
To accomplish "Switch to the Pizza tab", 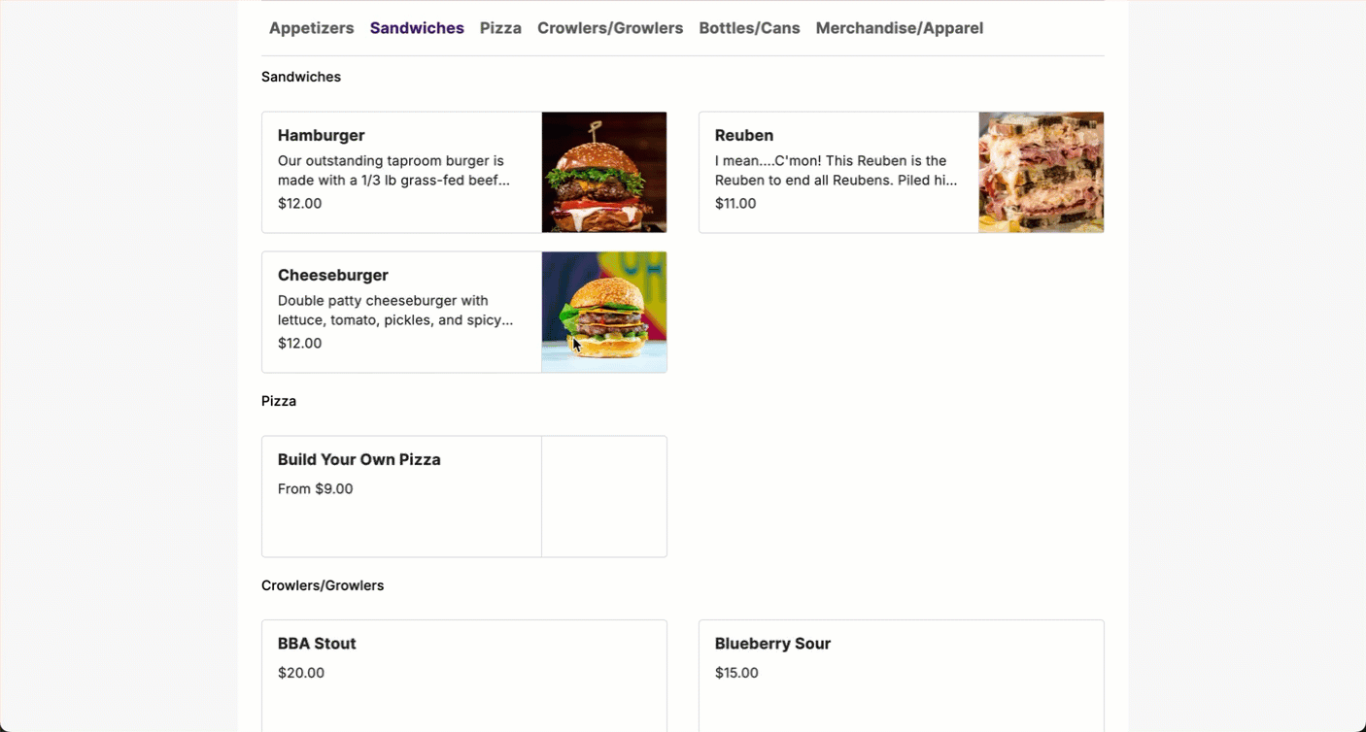I will (500, 28).
